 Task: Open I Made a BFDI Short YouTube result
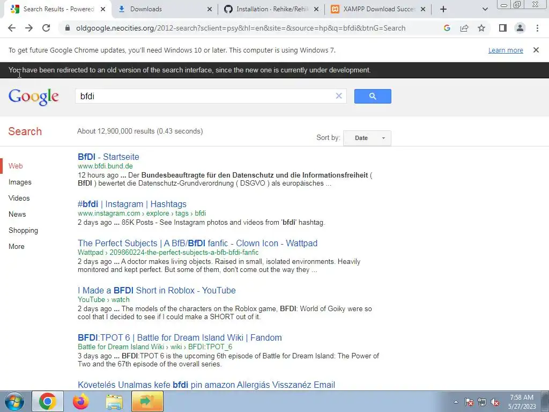click(x=157, y=290)
